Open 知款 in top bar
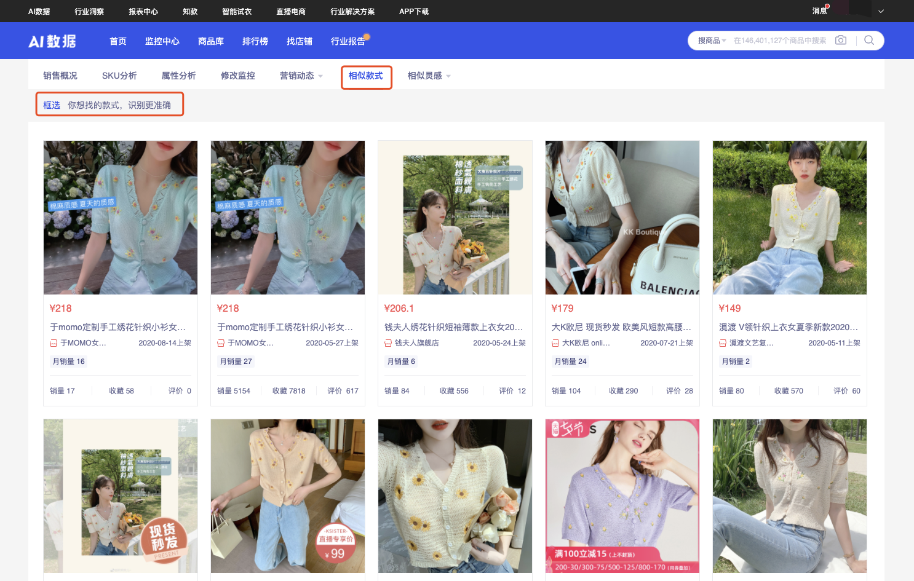914x581 pixels. pos(190,11)
